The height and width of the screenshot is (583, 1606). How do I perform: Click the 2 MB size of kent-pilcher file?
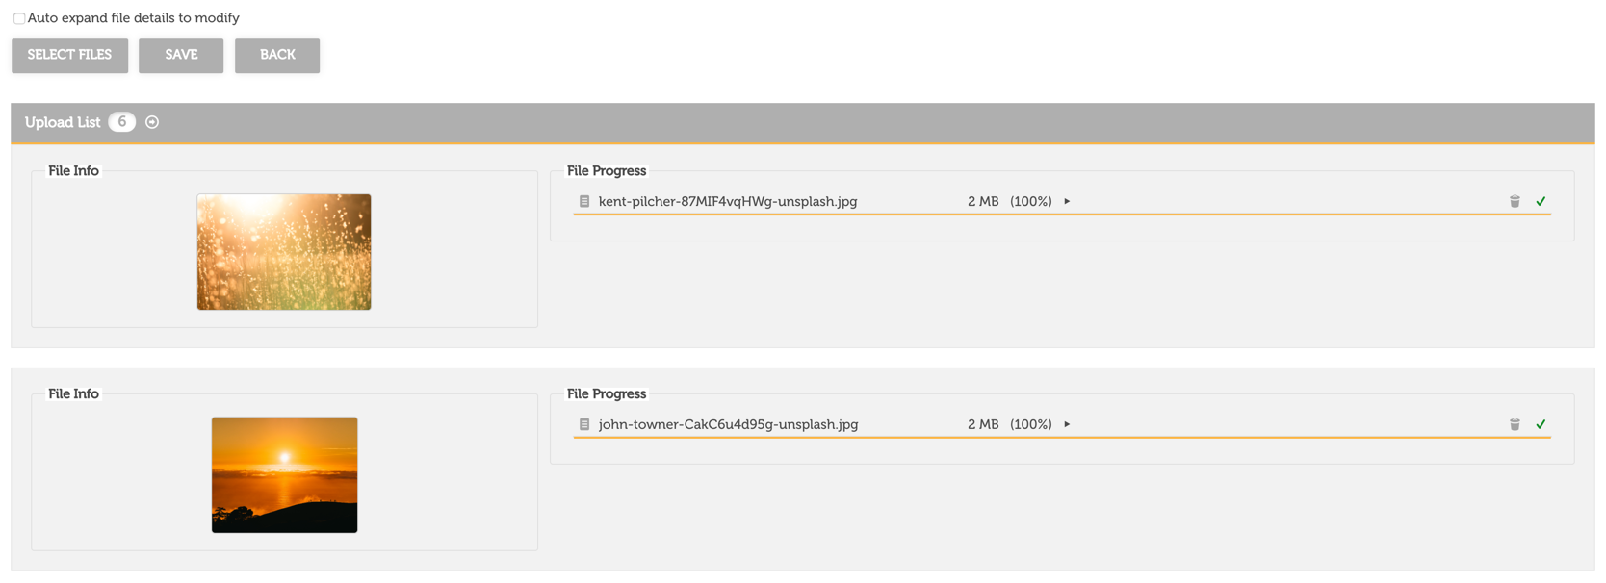point(983,202)
